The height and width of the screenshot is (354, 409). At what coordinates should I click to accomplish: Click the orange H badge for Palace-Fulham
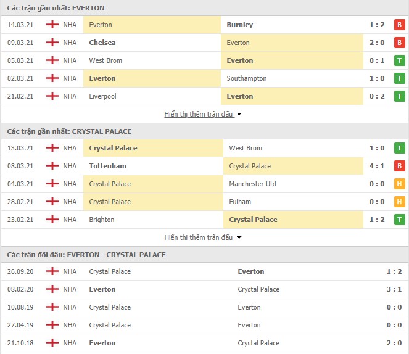(399, 202)
